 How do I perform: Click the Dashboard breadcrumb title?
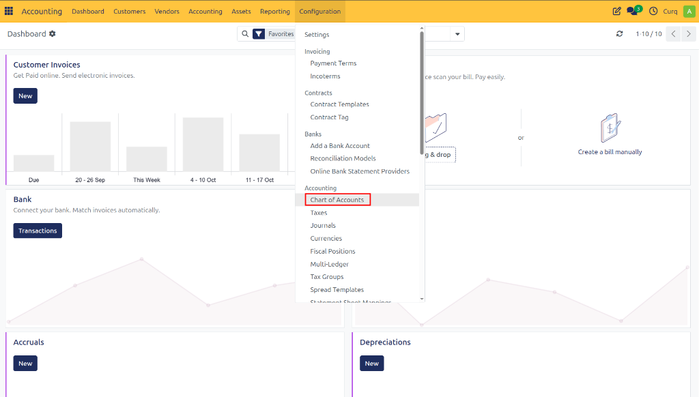click(x=27, y=34)
